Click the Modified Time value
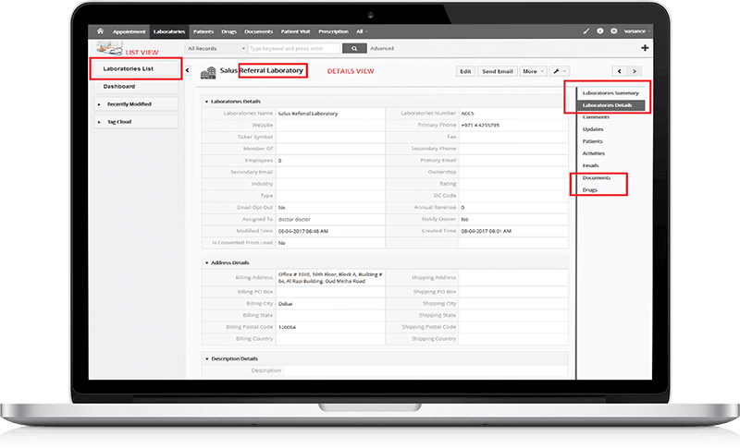This screenshot has height=448, width=740. (303, 231)
